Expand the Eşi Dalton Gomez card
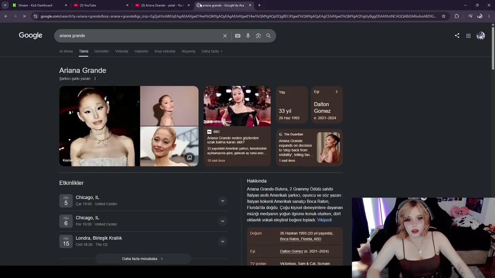495x278 pixels. [x=327, y=105]
